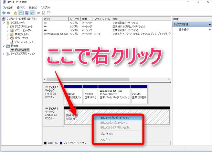Select the パフォーマンス tree item
This screenshot has width=212, height=152.
click(x=21, y=38)
